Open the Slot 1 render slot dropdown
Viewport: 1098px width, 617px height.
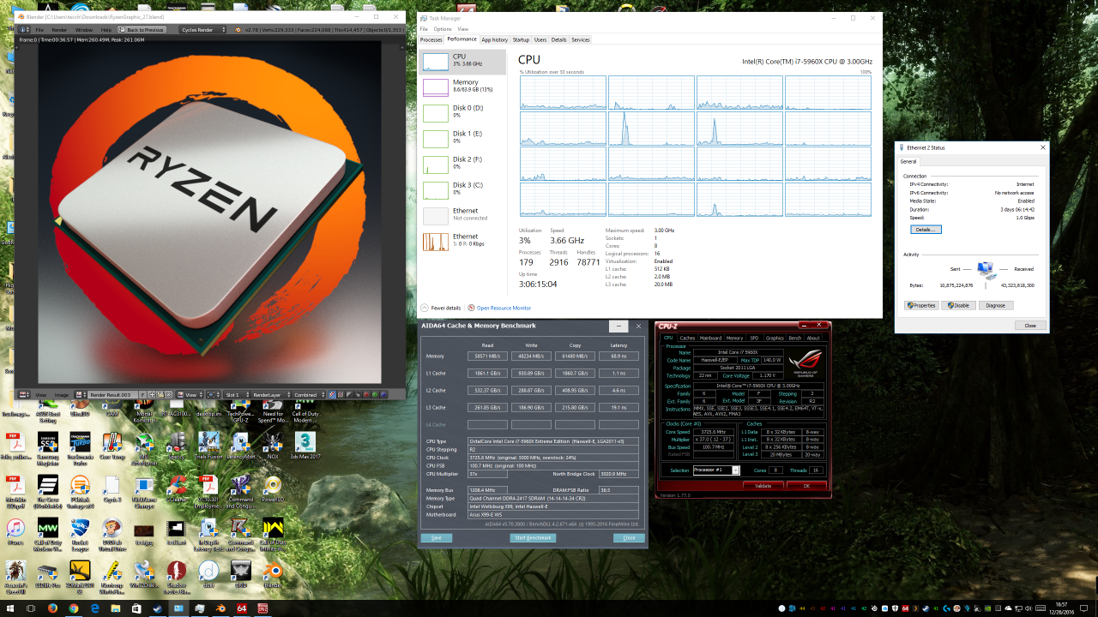click(x=236, y=395)
